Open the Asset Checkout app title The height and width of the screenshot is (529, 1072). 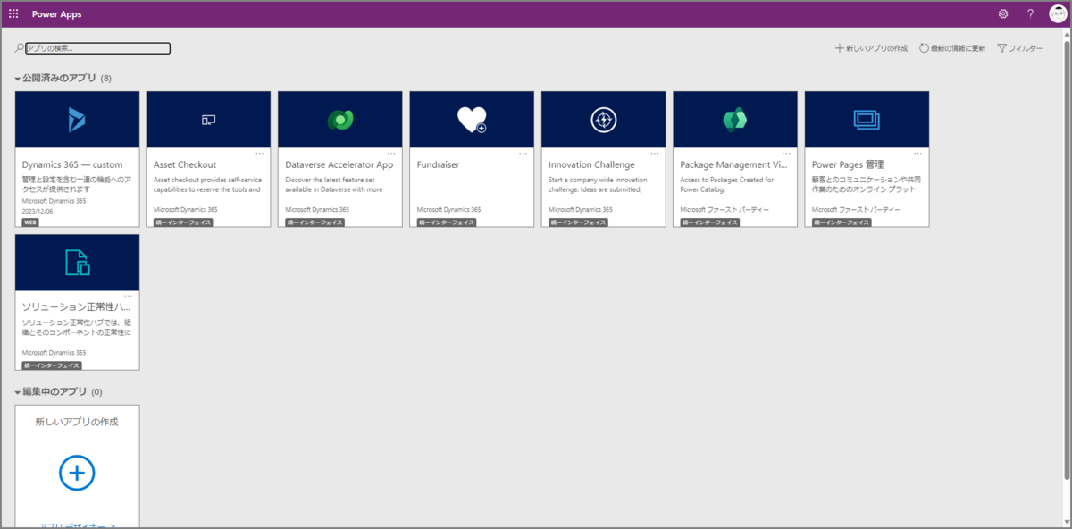[185, 165]
